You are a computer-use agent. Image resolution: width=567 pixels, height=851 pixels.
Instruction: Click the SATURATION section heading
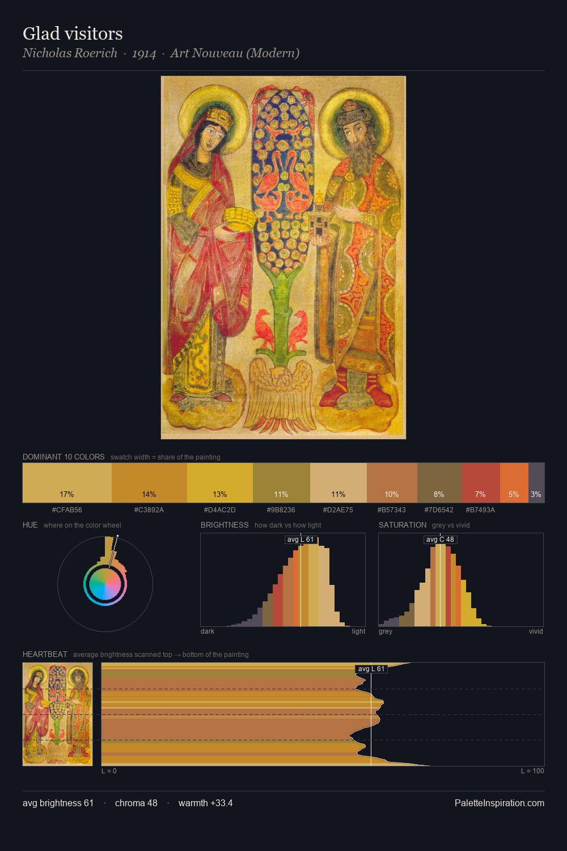click(x=403, y=525)
